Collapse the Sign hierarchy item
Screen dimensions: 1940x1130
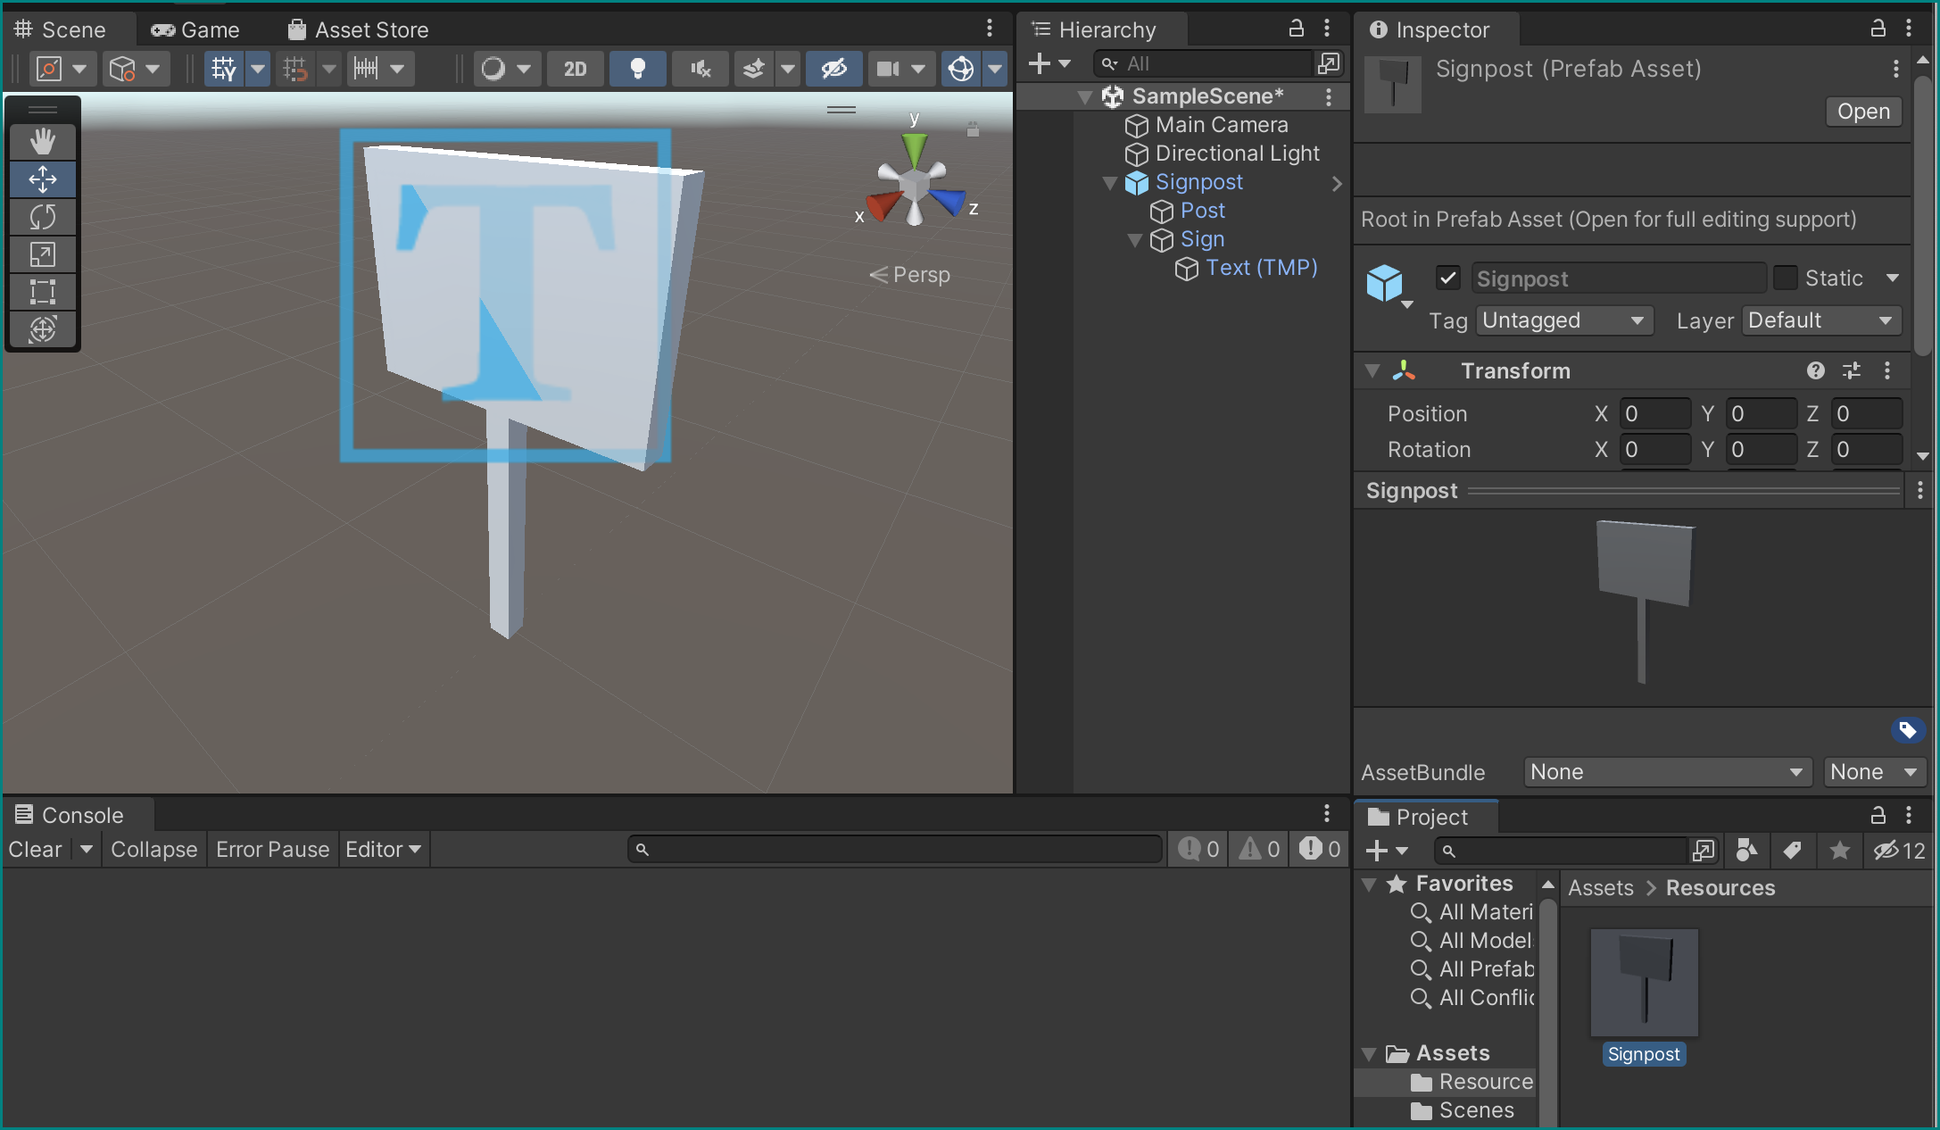click(x=1135, y=239)
